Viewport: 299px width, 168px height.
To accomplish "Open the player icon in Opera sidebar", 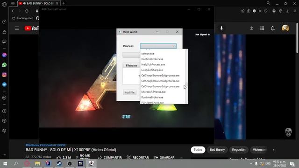I will [x=4, y=98].
